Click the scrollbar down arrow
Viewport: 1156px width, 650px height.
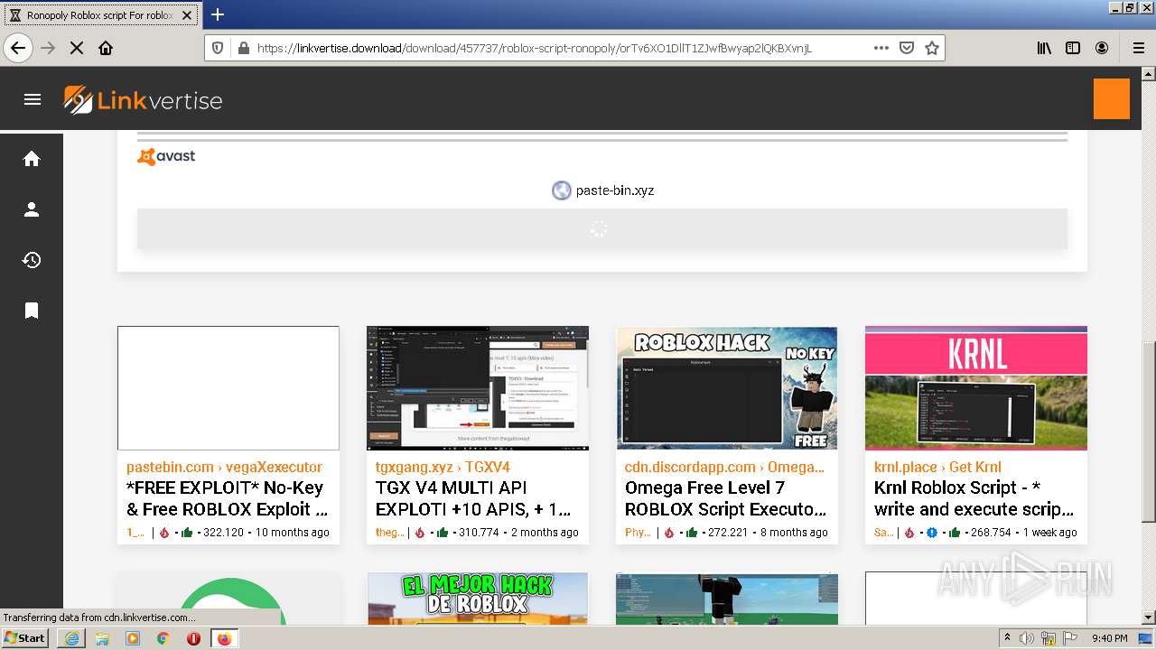tap(1148, 617)
